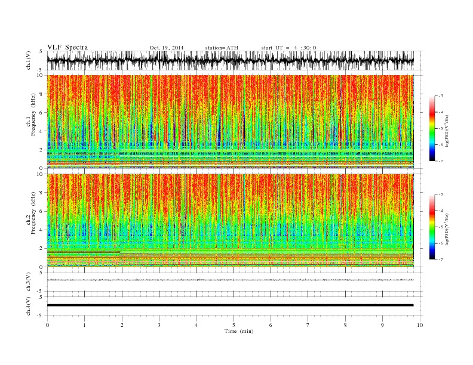Click the thick ch.4 voltage trace
This screenshot has width=473, height=365.
click(230, 305)
